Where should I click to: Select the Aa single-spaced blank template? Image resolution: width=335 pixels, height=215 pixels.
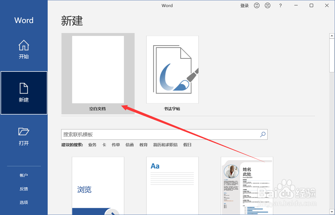click(x=173, y=186)
